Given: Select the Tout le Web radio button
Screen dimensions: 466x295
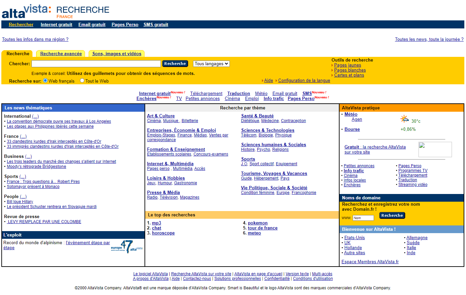Looking at the screenshot, I should click(82, 81).
